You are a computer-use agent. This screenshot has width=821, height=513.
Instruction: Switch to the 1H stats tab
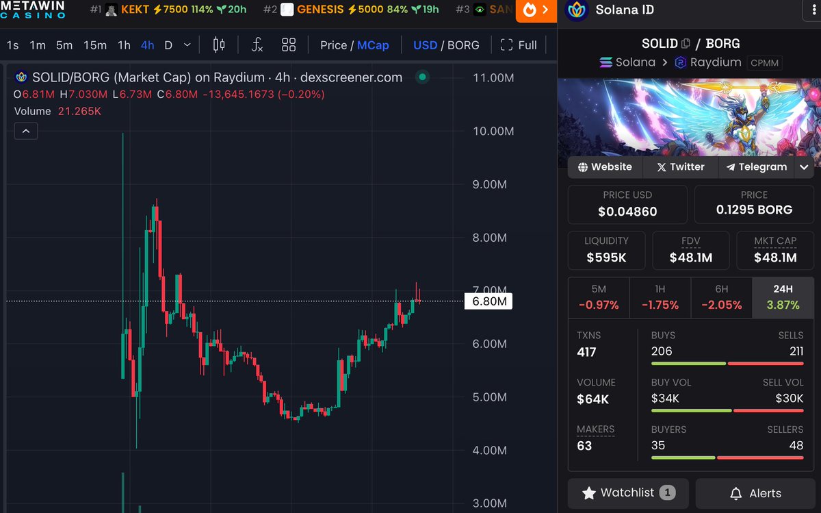(x=660, y=297)
